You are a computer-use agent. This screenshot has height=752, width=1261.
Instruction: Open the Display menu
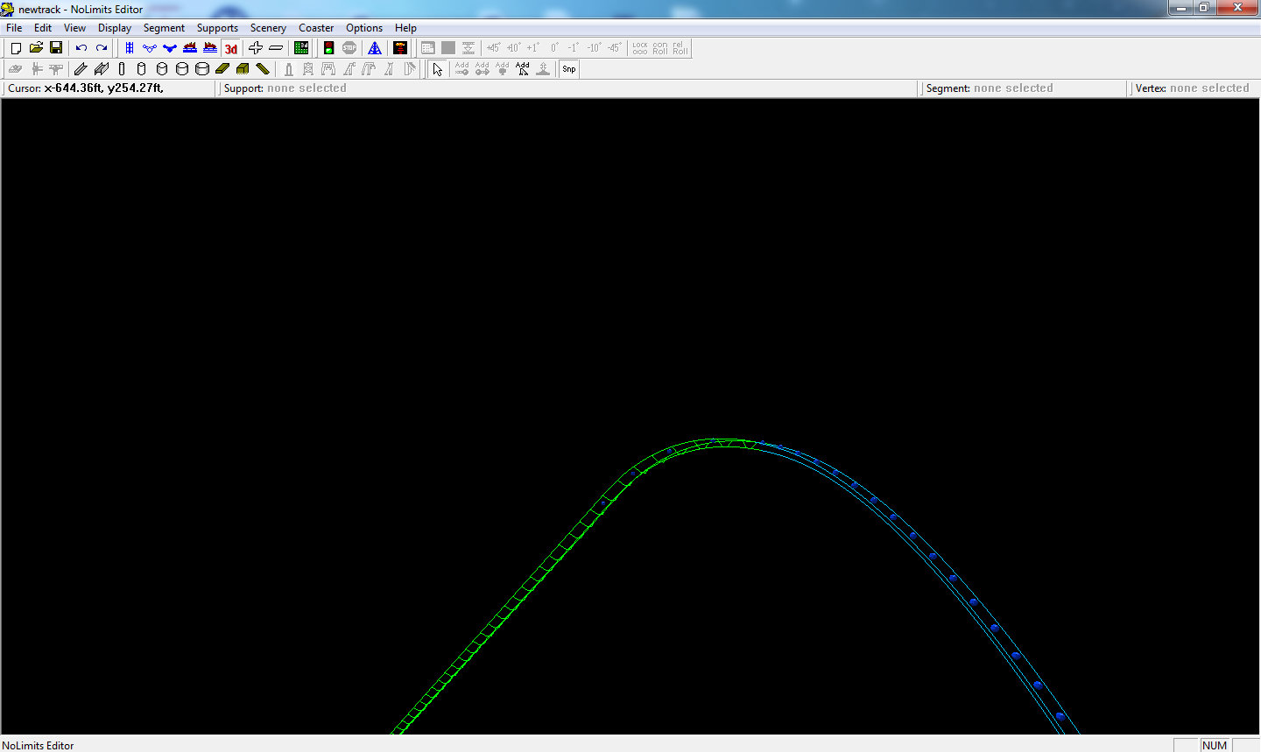pyautogui.click(x=115, y=28)
